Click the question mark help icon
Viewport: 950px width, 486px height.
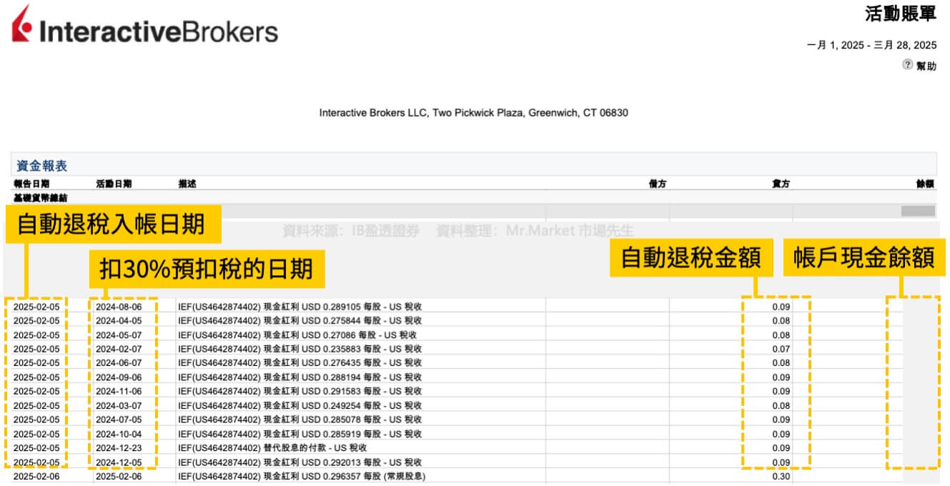coord(907,65)
